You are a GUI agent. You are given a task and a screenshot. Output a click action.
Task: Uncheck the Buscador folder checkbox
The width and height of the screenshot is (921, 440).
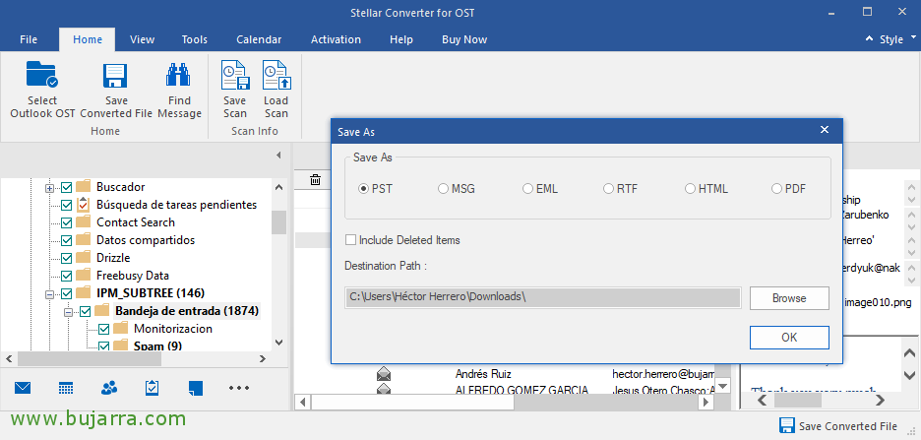point(66,187)
